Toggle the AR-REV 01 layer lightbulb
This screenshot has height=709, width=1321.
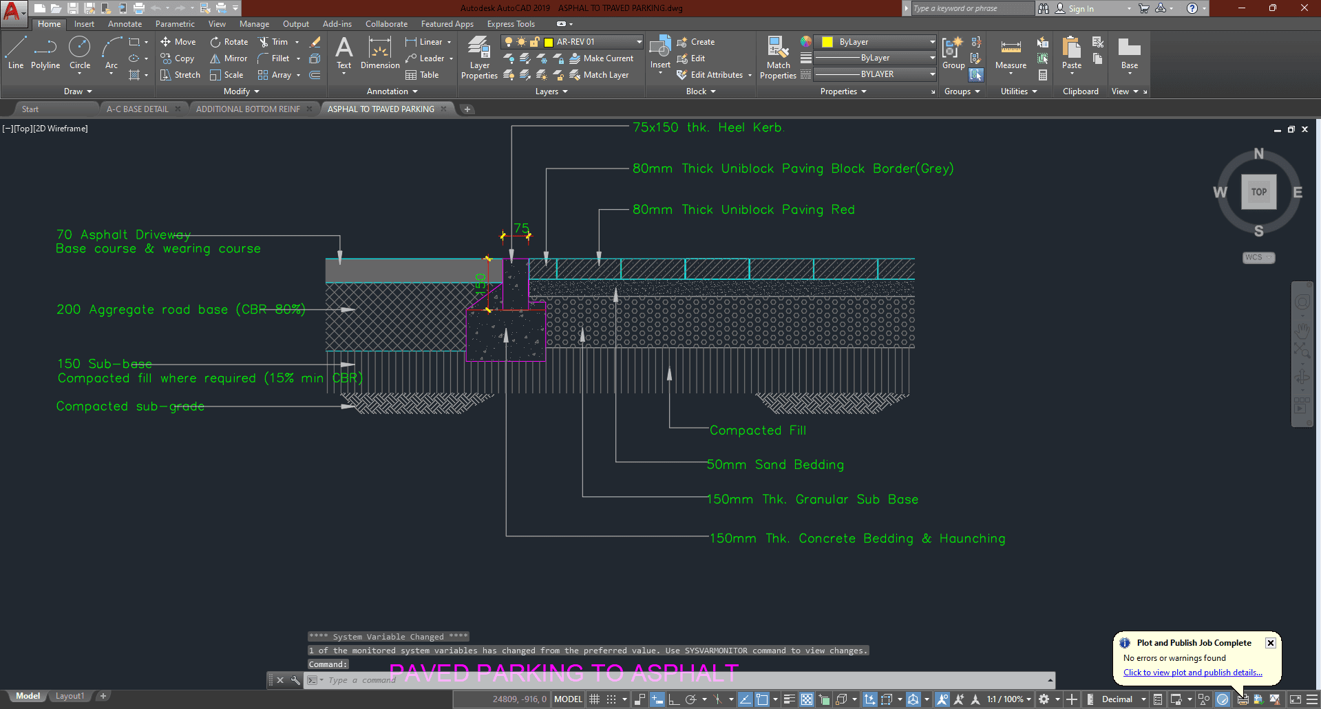click(x=509, y=42)
